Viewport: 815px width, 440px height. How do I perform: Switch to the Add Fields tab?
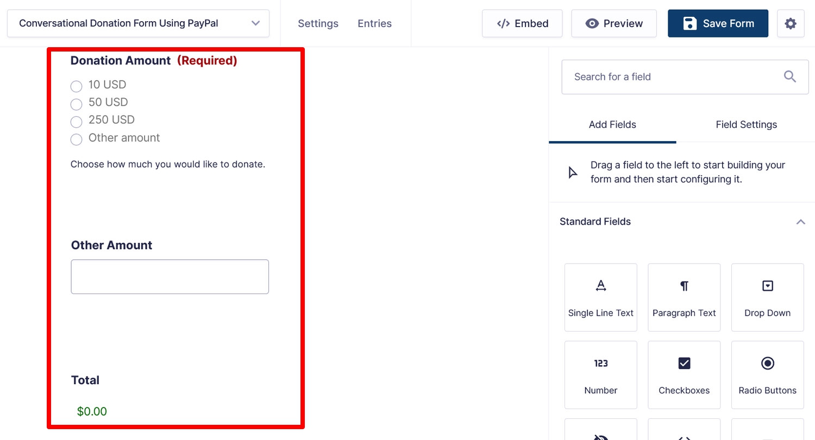(x=612, y=124)
